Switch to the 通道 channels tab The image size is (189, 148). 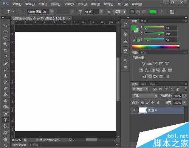point(144,84)
